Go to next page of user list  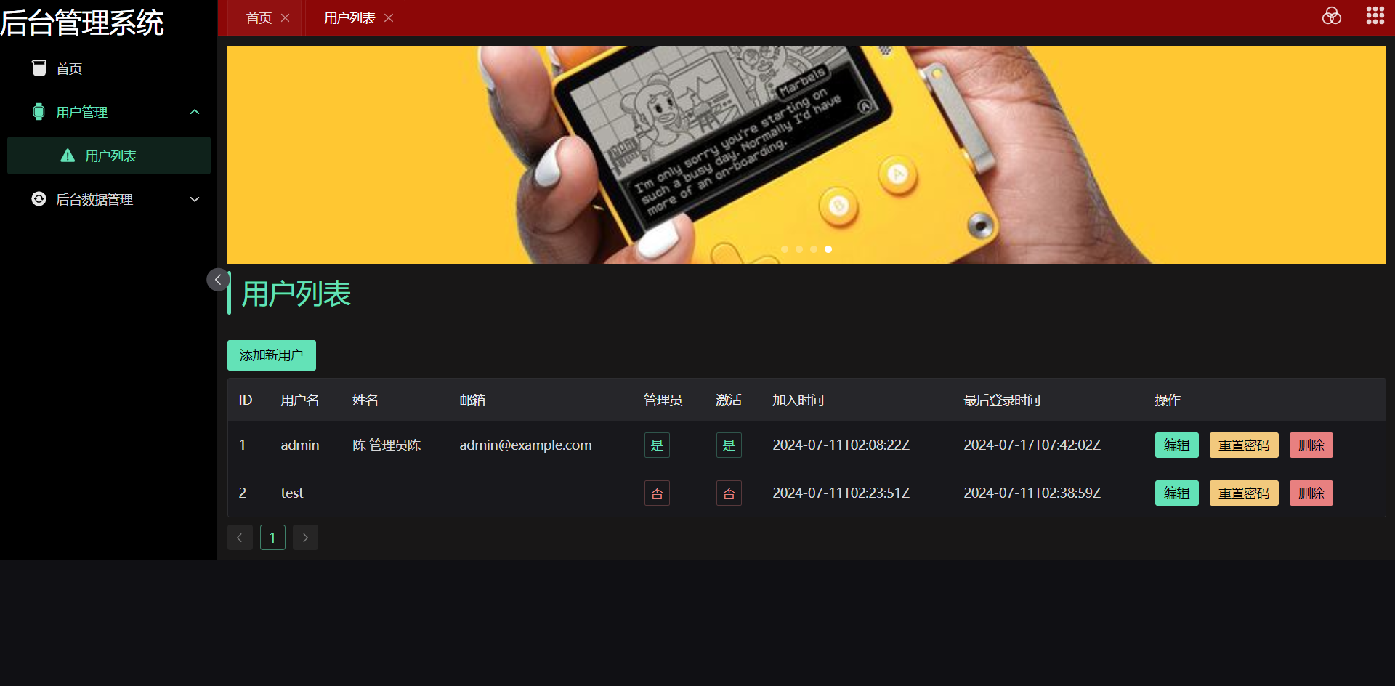click(305, 538)
